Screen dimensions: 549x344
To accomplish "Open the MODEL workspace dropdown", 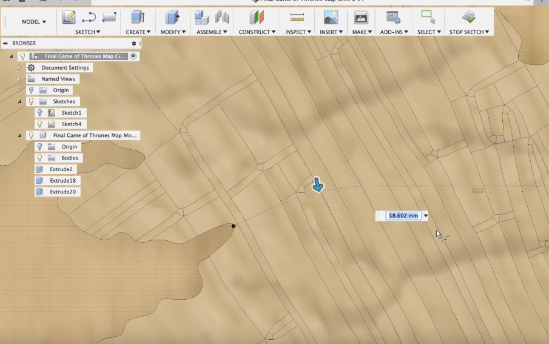I will (x=34, y=22).
